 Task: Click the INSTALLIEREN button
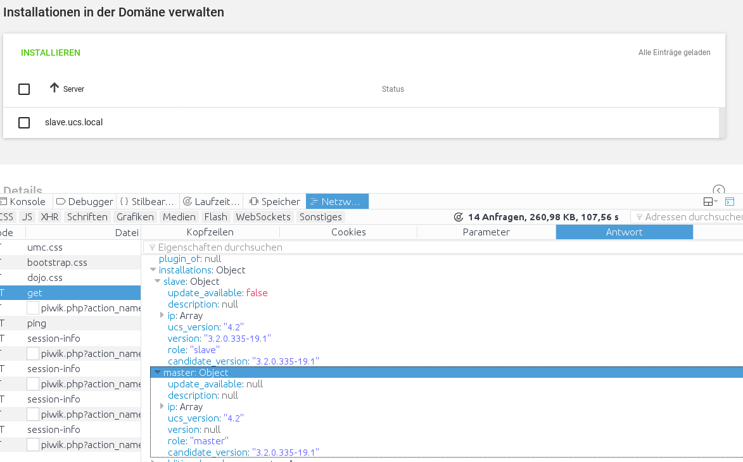click(51, 53)
